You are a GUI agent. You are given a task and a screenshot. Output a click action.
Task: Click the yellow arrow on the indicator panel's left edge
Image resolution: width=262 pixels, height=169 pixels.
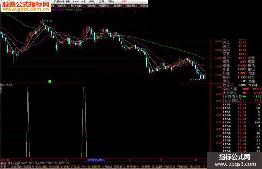tap(1, 88)
